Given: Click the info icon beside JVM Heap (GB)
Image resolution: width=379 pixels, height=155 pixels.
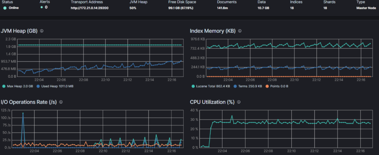Looking at the screenshot, I should pyautogui.click(x=42, y=31).
